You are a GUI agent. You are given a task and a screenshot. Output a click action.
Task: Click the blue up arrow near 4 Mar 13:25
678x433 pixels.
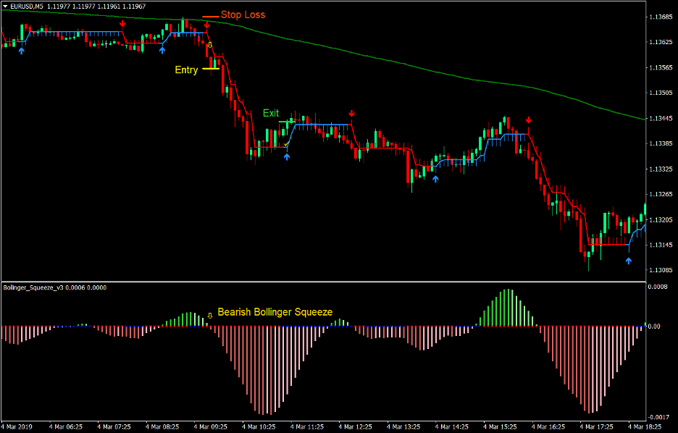point(435,178)
